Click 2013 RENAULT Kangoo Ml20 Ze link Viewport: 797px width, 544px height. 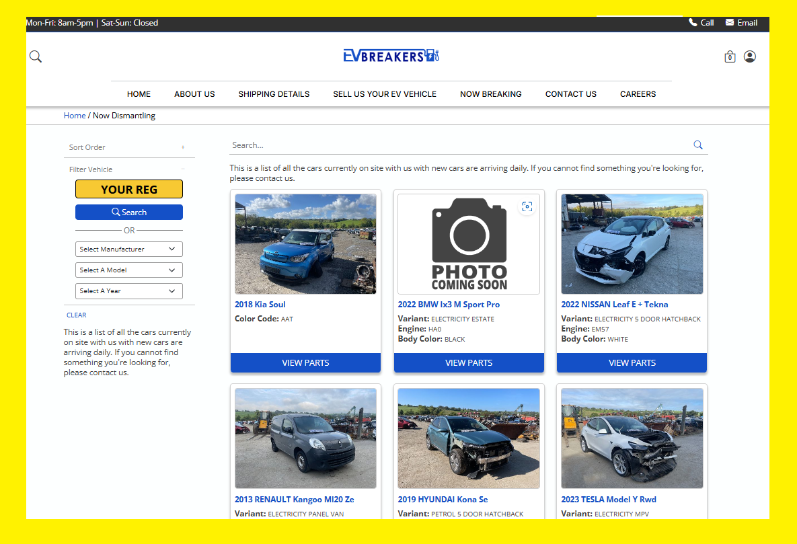[295, 500]
